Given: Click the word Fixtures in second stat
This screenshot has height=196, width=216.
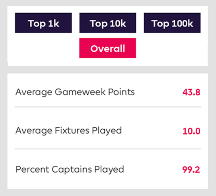Looking at the screenshot, I should pyautogui.click(x=72, y=131).
